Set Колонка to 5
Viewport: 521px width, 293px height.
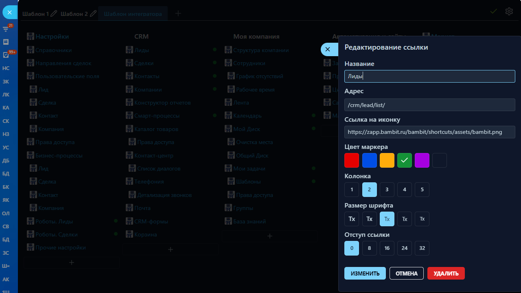pyautogui.click(x=422, y=190)
